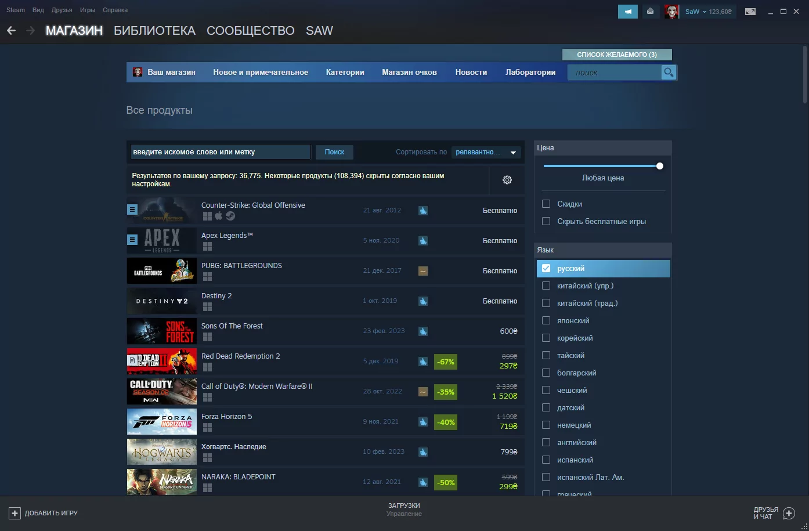Focus the введите искомое слово search field
This screenshot has width=809, height=531.
coord(221,152)
